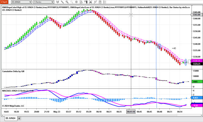Click the 16:03 time axis label

pos(6,112)
